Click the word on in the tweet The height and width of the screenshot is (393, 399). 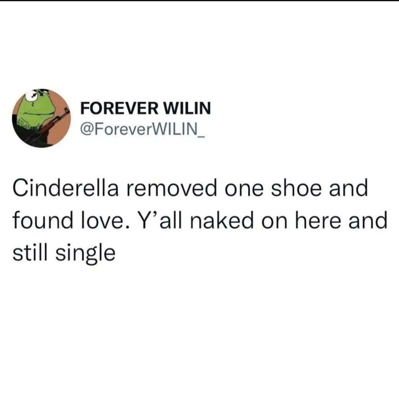274,221
